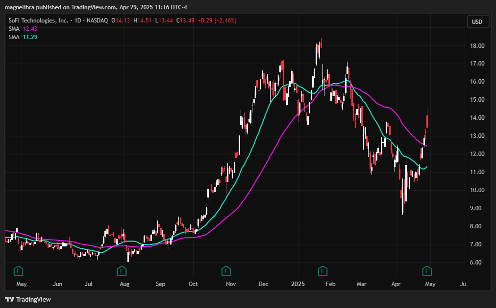This screenshot has width=496, height=308.
Task: Click the Oct label on time axis
Action: pyautogui.click(x=193, y=284)
